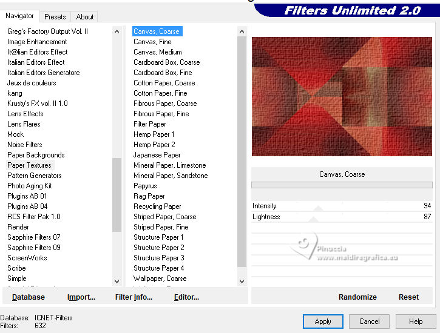Image resolution: width=440 pixels, height=333 pixels.
Task: Select Photo Aging Kit category
Action: coord(30,186)
